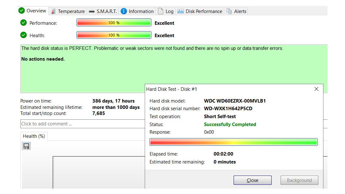Dismiss the Hard Disk Test dialog with the X

click(316, 89)
